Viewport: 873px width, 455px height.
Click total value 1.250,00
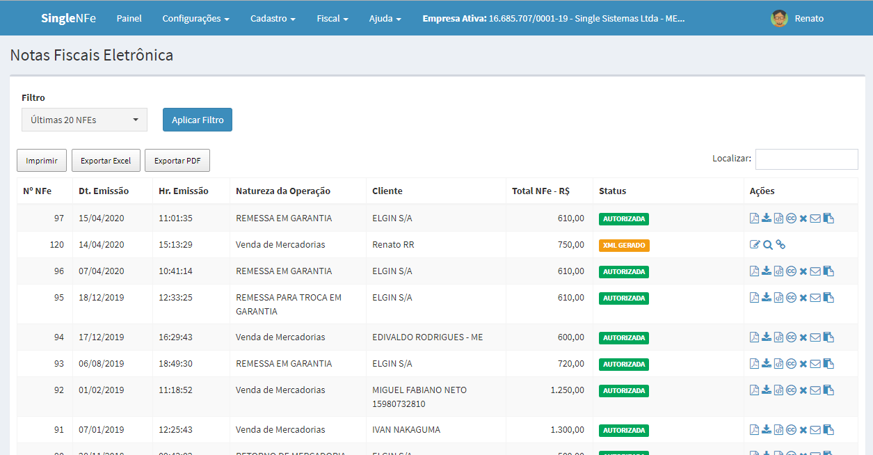click(x=567, y=390)
